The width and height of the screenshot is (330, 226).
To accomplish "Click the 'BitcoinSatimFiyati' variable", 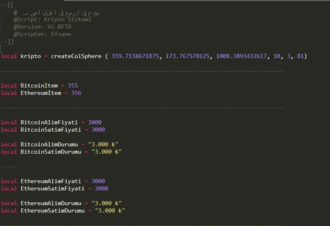I will (51, 130).
